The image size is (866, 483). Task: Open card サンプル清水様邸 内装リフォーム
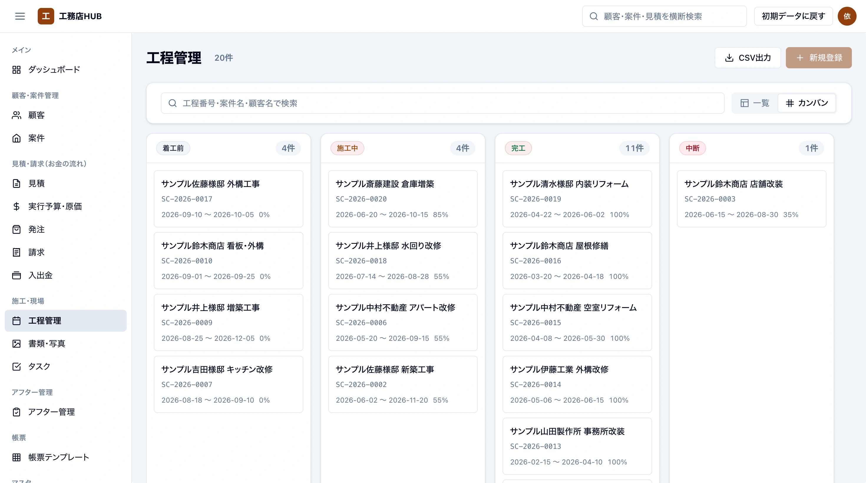pos(577,199)
